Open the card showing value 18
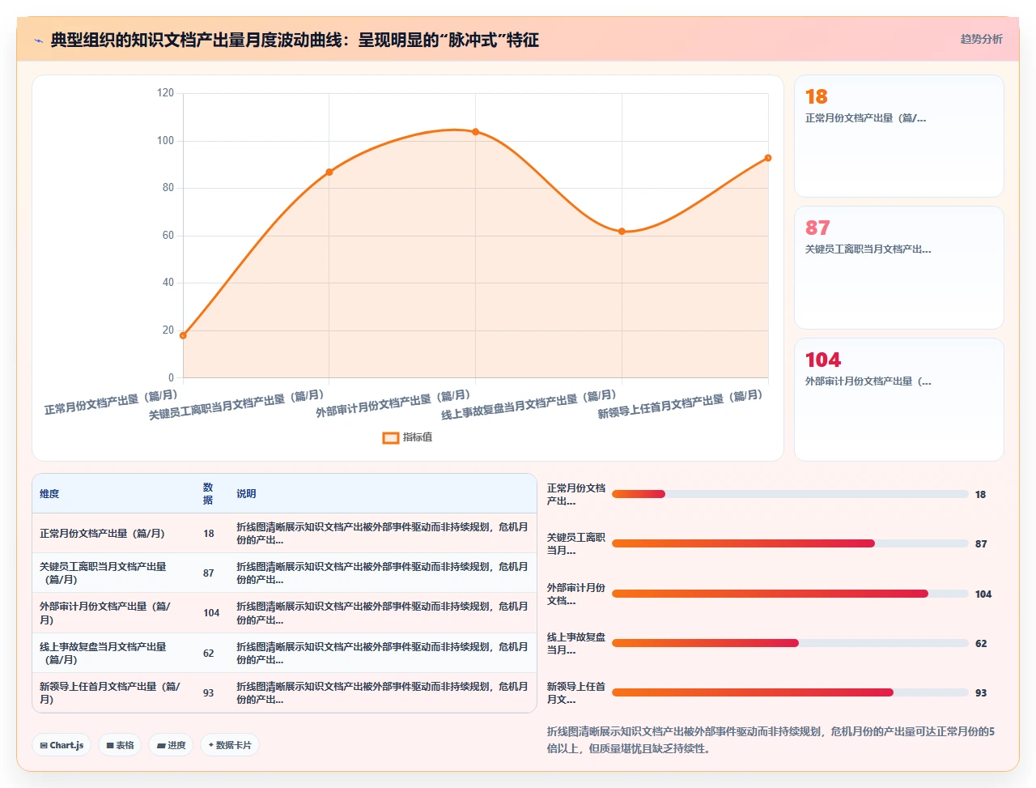 coord(899,136)
